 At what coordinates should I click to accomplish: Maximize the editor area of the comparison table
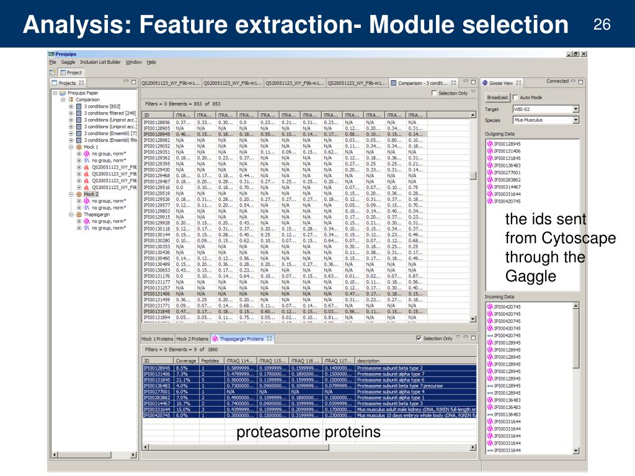(x=473, y=82)
